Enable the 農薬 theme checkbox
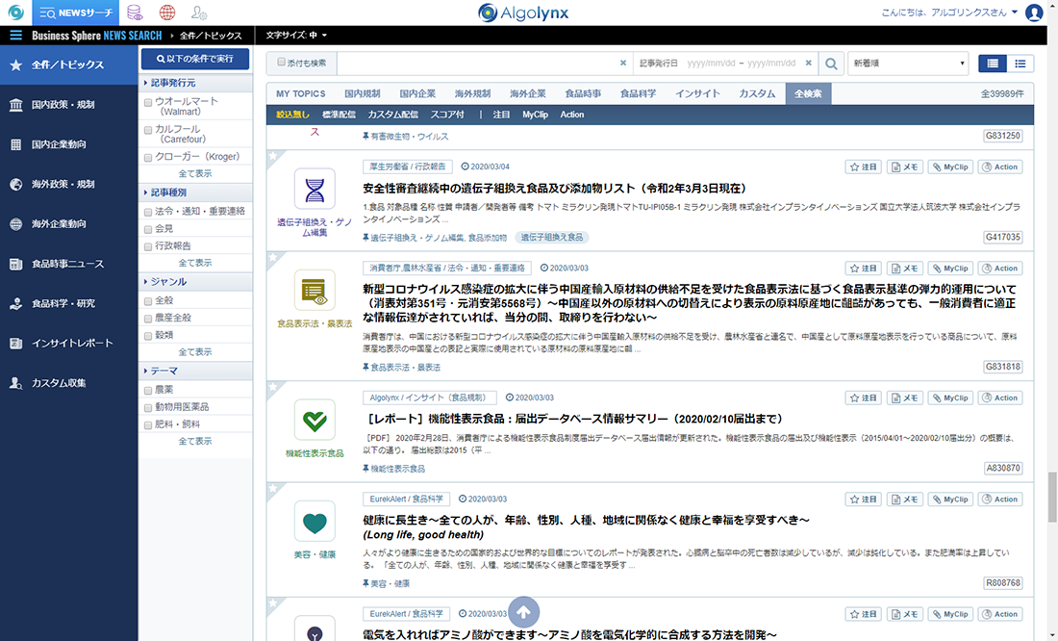This screenshot has width=1058, height=641. pos(147,390)
